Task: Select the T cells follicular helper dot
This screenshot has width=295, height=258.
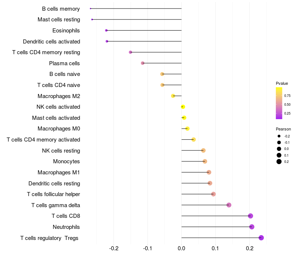Action: click(214, 194)
